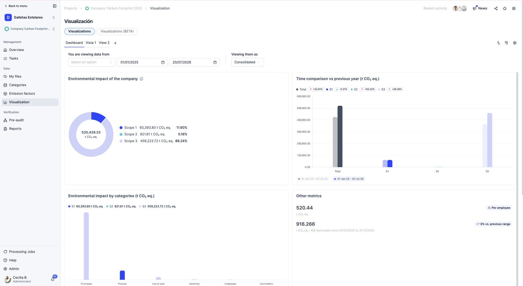Click the end date field 20/07/2026

tap(194, 62)
